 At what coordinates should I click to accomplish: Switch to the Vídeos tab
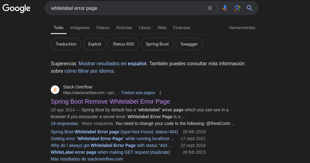(103, 28)
